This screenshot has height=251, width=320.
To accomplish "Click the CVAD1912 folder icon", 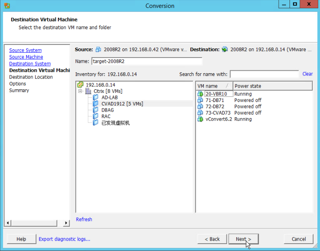I will coord(95,104).
